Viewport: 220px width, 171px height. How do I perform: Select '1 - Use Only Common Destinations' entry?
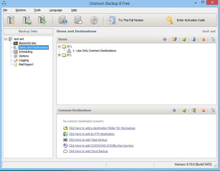[x=94, y=51]
